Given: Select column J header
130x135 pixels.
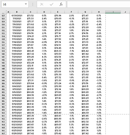Looking at the screenshot, I should point(125,12).
